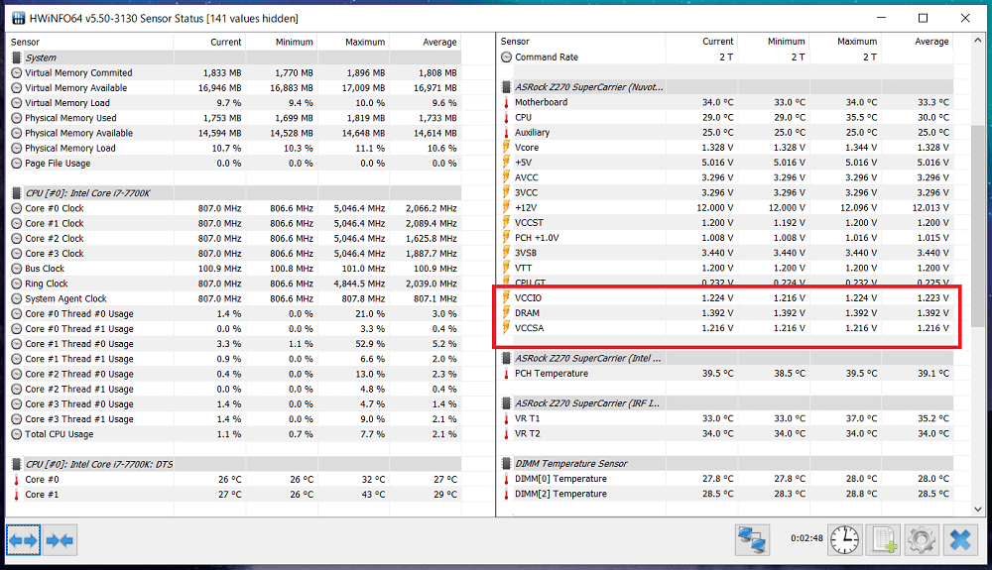
Task: Click DIMM Temperature Sensor group chip icon
Action: point(506,463)
